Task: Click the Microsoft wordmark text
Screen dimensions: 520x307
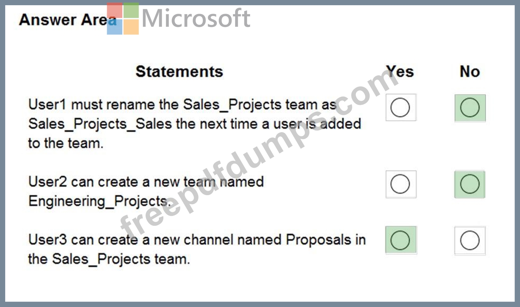Action: click(x=196, y=19)
